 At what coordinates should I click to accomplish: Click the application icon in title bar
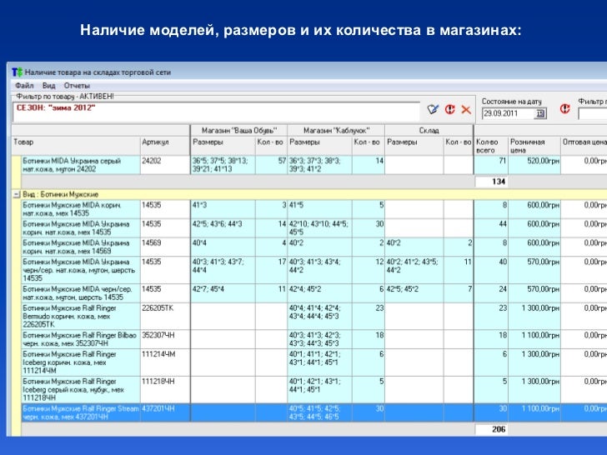18,72
